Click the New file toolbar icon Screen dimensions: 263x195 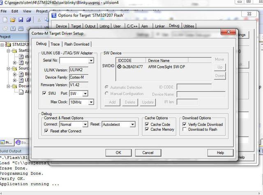pyautogui.click(x=5, y=20)
